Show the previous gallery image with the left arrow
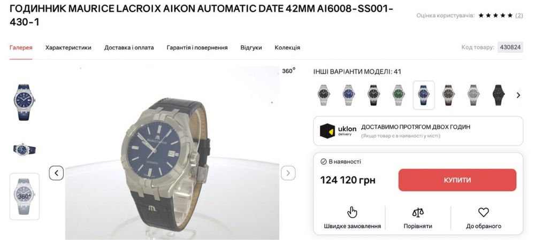 tap(56, 173)
